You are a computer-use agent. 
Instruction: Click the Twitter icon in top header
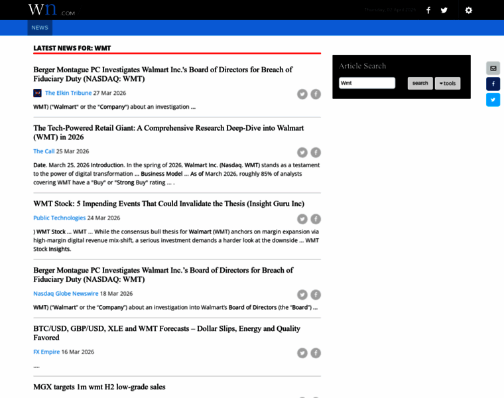(x=444, y=10)
